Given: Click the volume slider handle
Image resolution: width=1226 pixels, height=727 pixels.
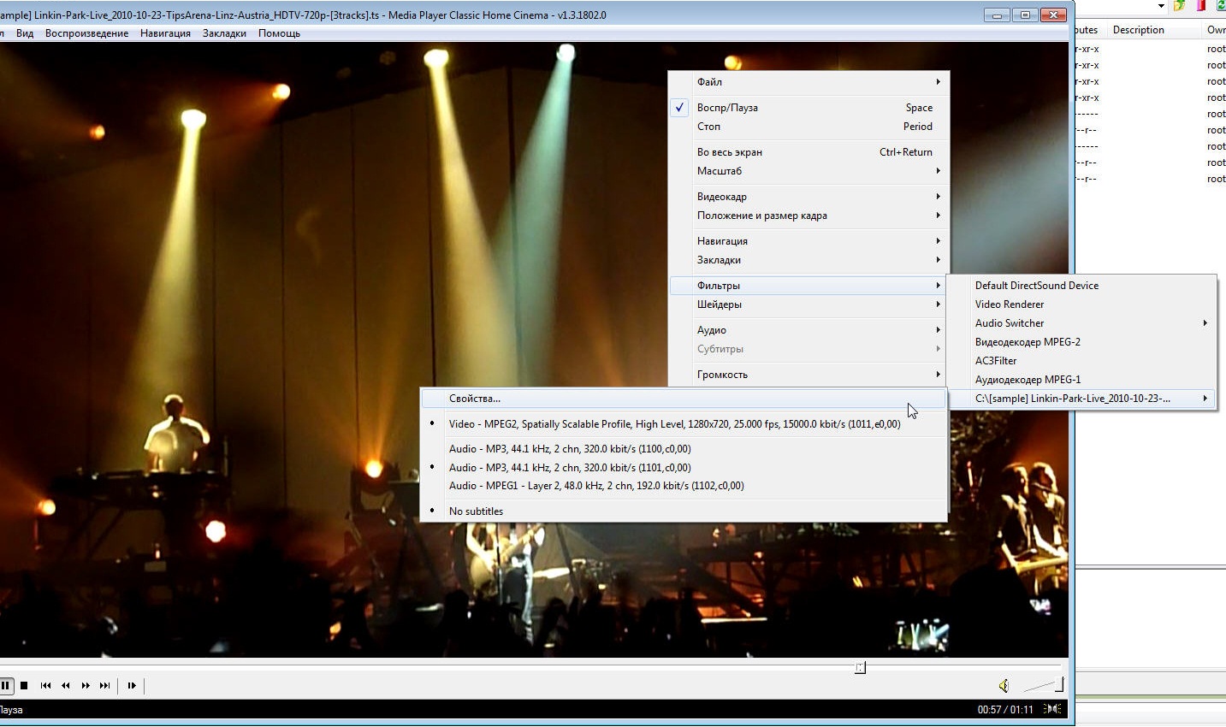Looking at the screenshot, I should click(x=1059, y=684).
